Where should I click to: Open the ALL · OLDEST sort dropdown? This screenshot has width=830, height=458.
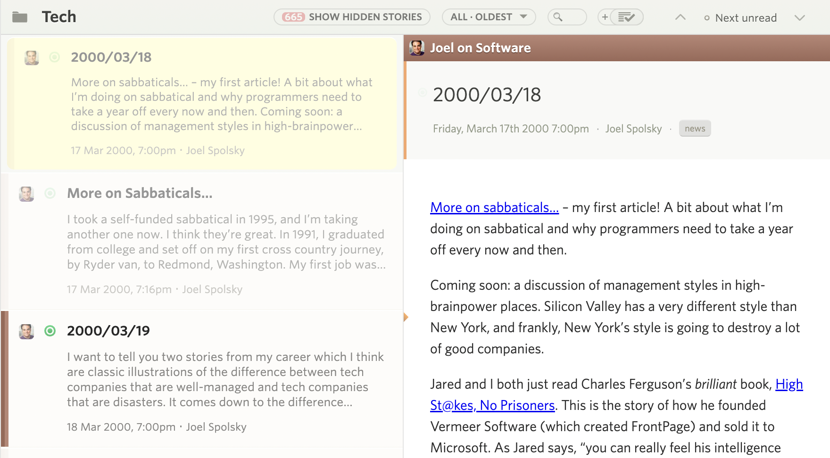coord(489,16)
